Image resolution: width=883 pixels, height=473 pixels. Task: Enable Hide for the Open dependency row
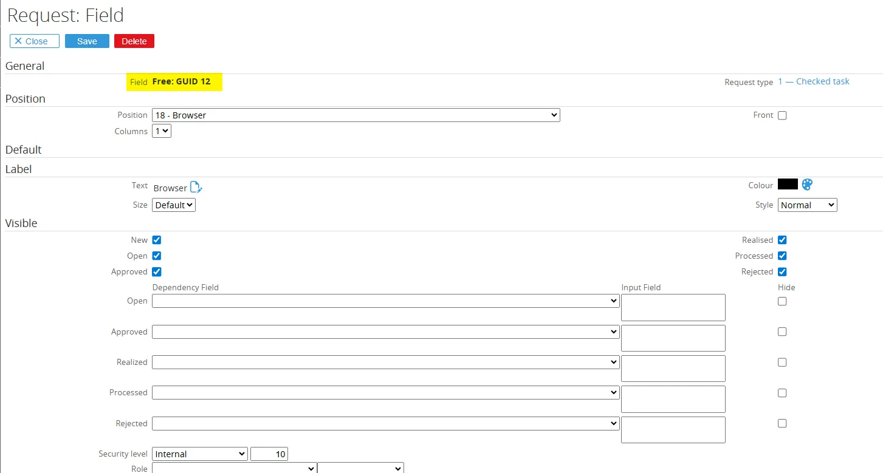coord(782,301)
